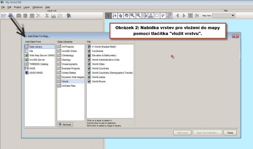The height and width of the screenshot is (149, 253).
Task: Select the zoom out magnifier tool
Action: pyautogui.click(x=139, y=15)
